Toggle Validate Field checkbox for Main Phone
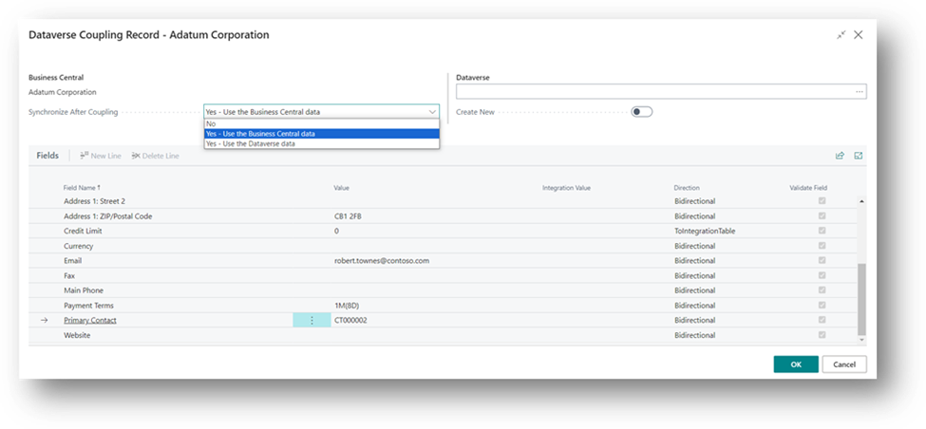 [822, 290]
